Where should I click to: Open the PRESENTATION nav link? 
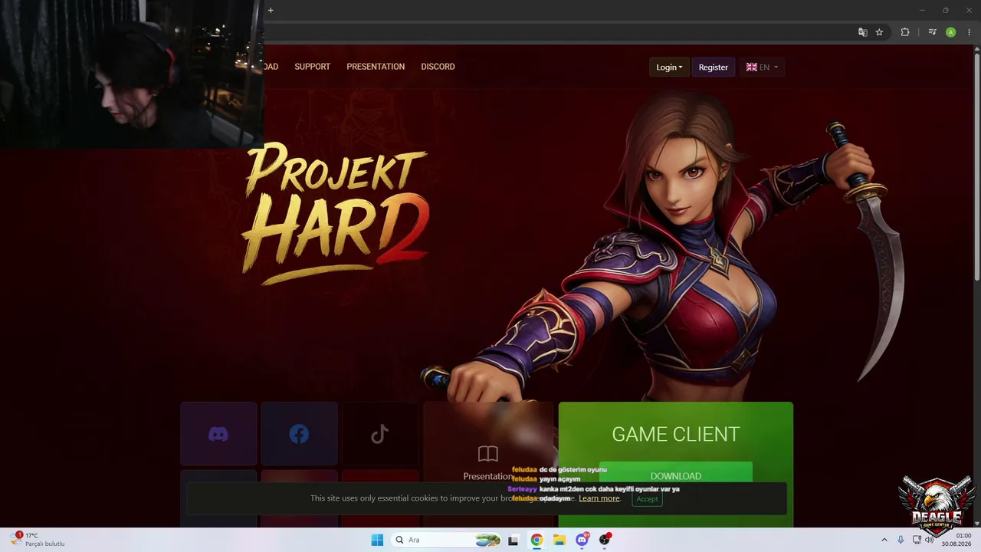click(x=376, y=67)
